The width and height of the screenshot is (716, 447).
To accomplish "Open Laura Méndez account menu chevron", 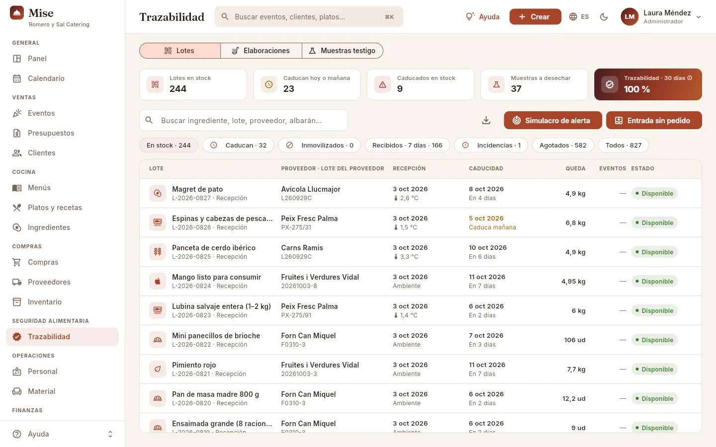I will point(699,17).
